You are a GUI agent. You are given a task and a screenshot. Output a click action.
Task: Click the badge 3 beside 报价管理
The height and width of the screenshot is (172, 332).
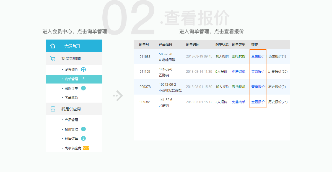tap(83, 129)
